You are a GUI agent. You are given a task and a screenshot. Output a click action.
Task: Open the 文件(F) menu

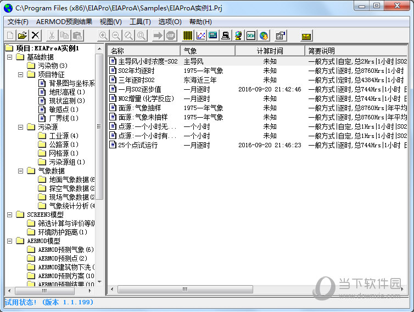click(18, 22)
